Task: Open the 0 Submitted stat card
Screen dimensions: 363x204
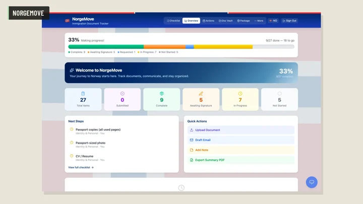Action: coord(122,99)
